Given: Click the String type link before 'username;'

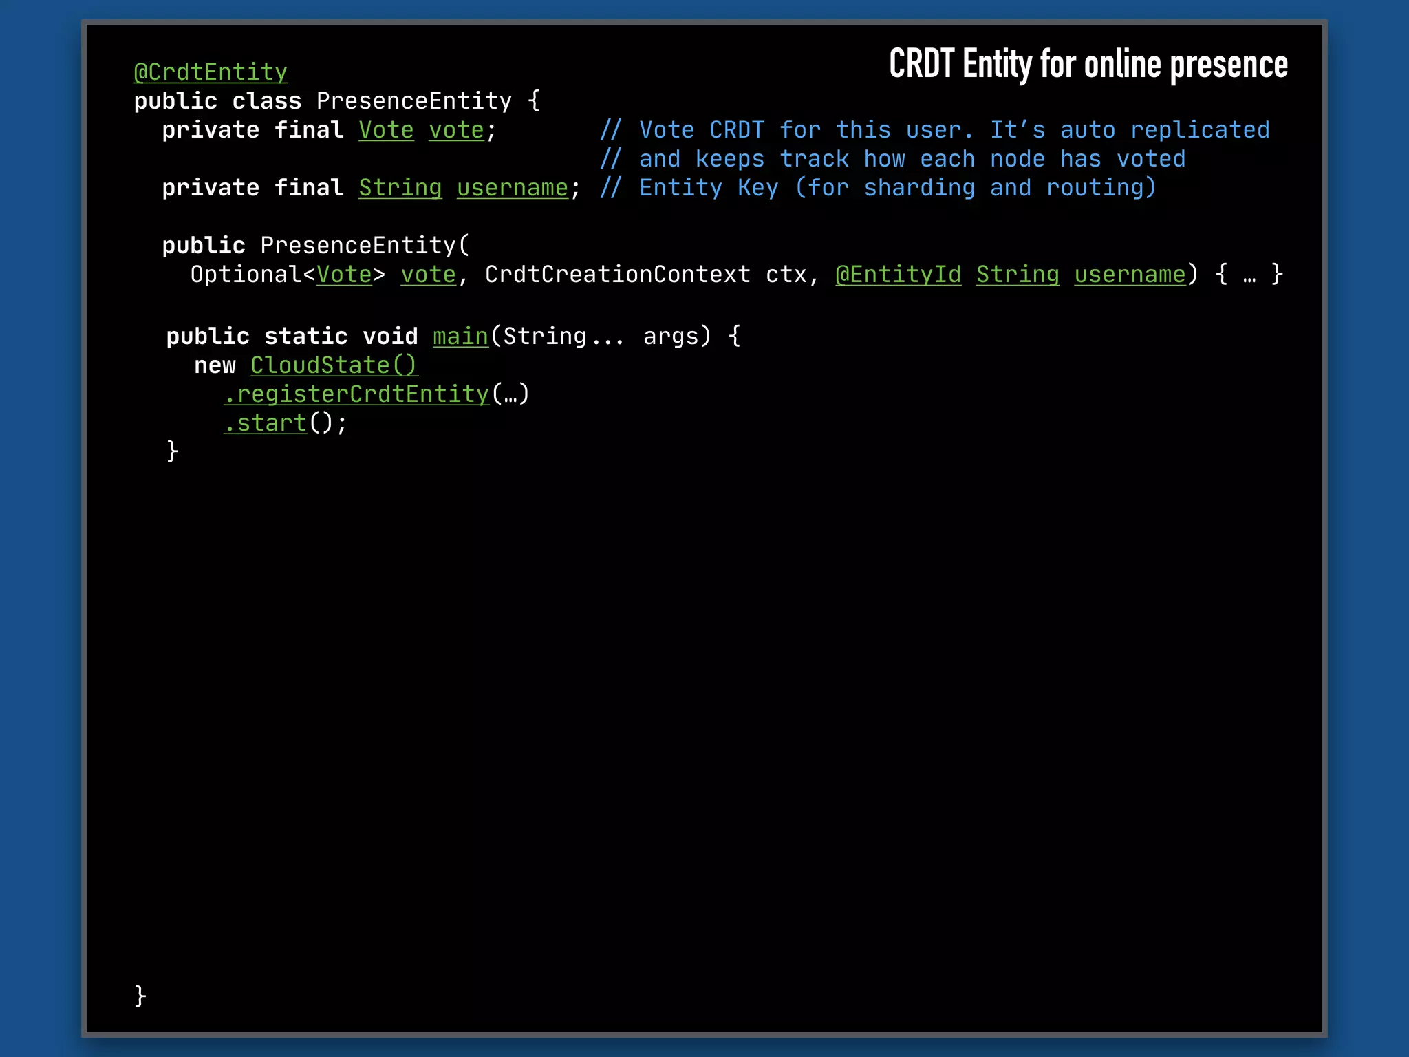Looking at the screenshot, I should click(x=400, y=188).
